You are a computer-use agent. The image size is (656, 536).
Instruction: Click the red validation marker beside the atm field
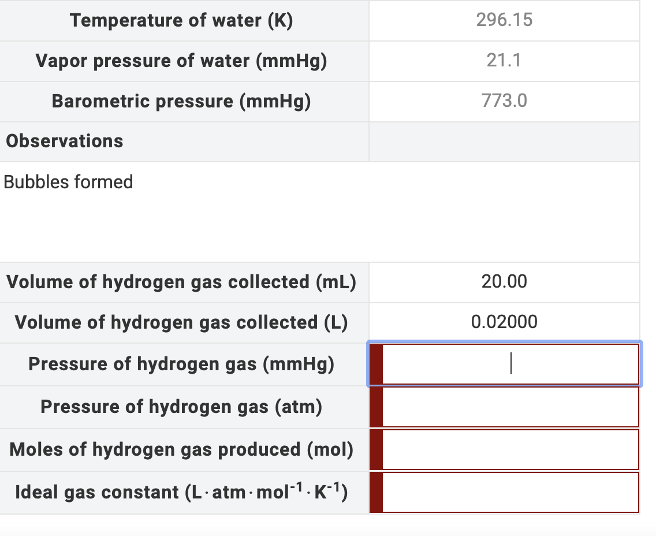375,407
